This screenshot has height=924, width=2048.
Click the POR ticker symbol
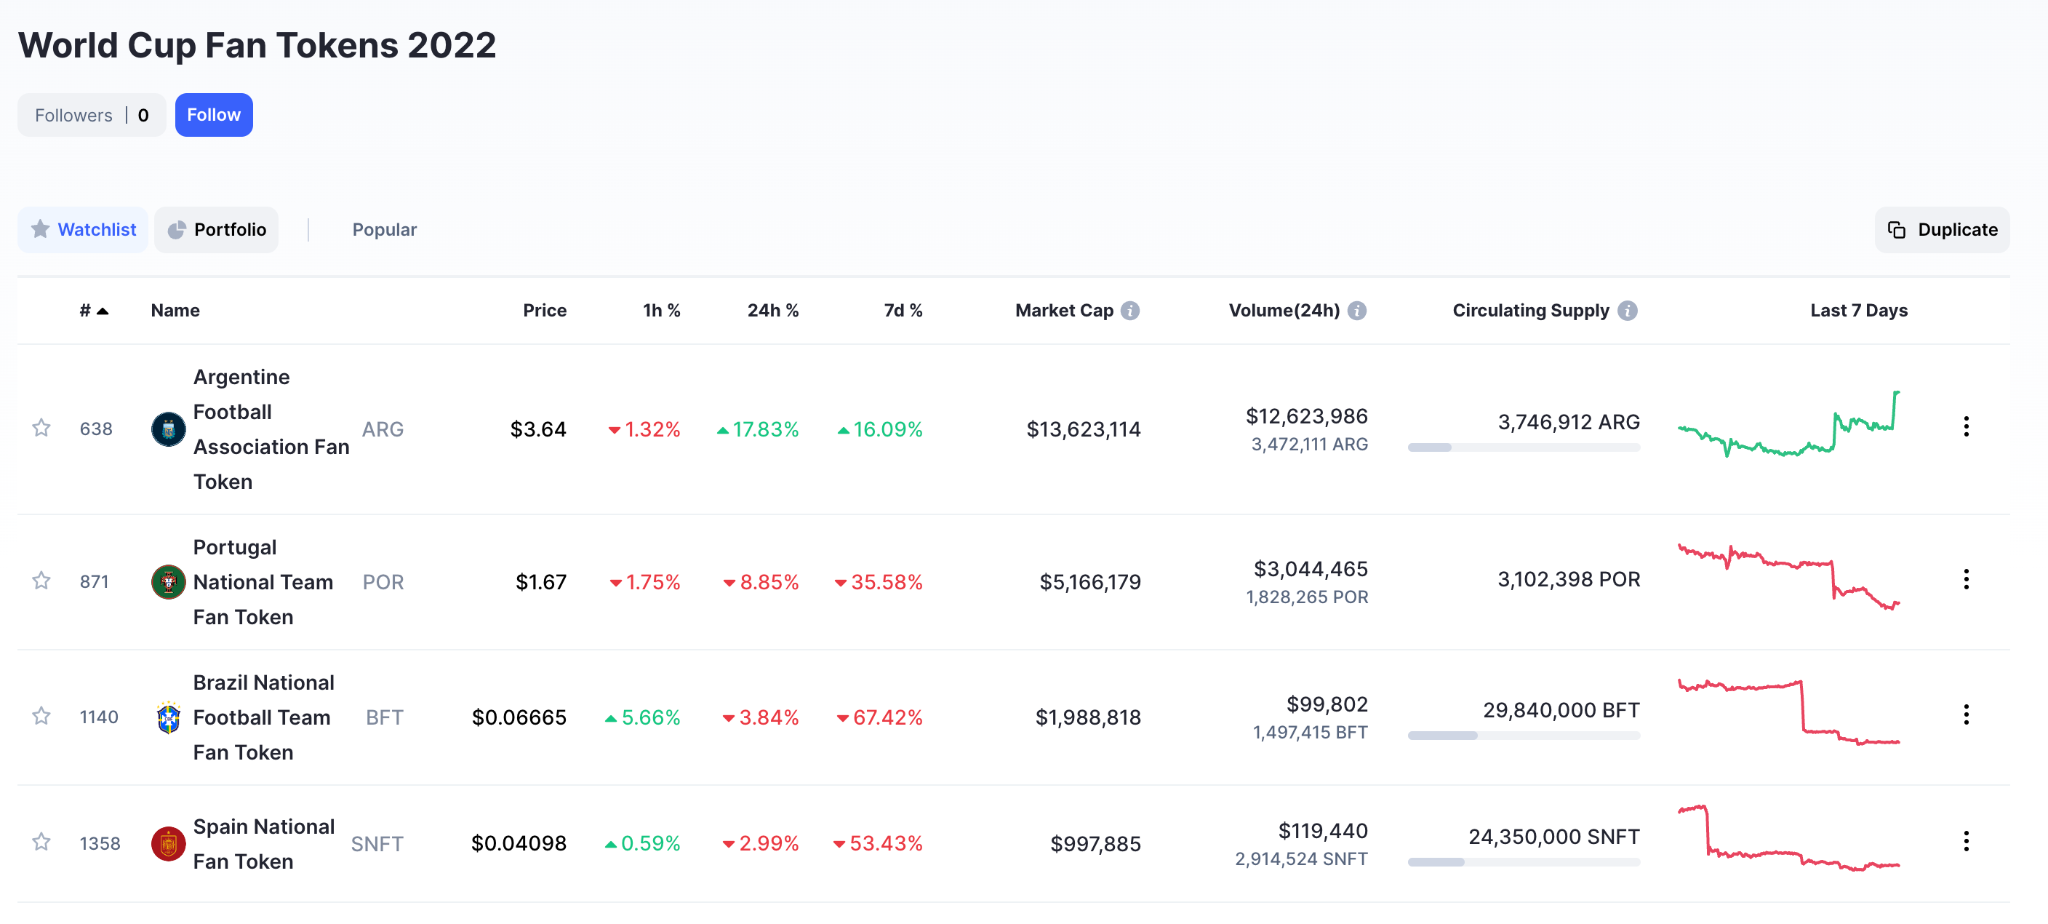point(383,582)
